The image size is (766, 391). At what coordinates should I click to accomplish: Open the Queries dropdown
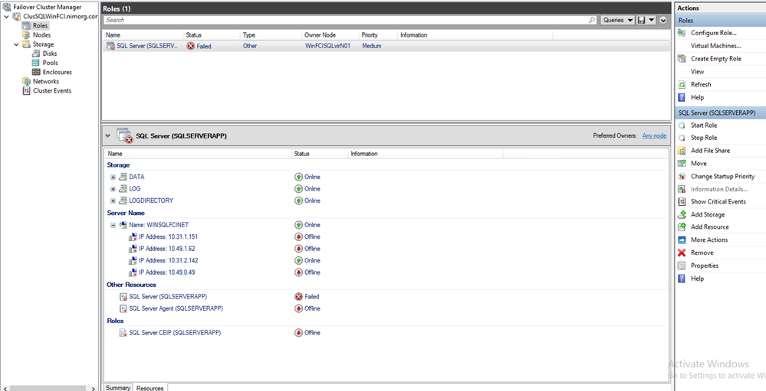coord(617,20)
